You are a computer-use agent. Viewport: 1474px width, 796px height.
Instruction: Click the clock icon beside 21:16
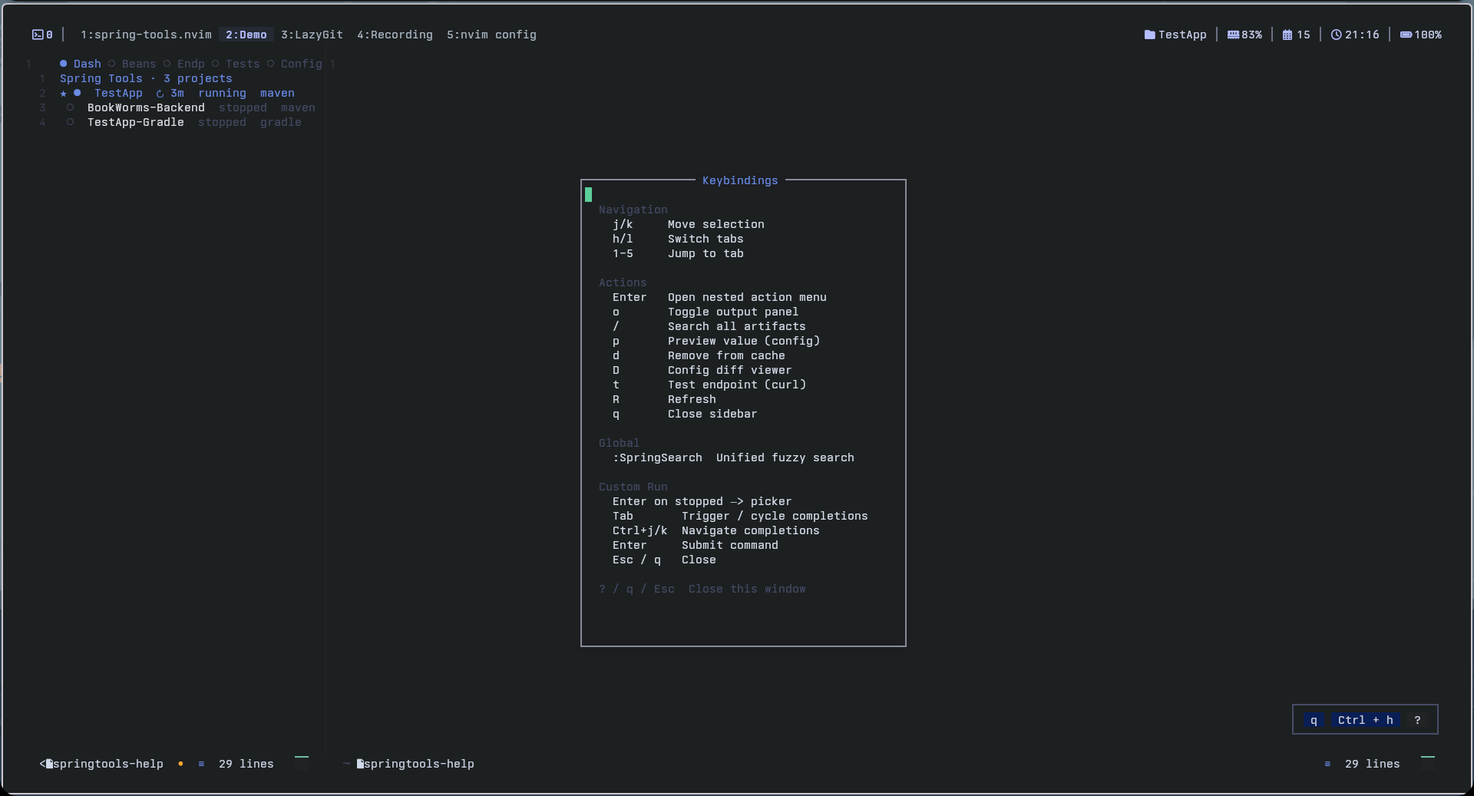click(x=1336, y=35)
